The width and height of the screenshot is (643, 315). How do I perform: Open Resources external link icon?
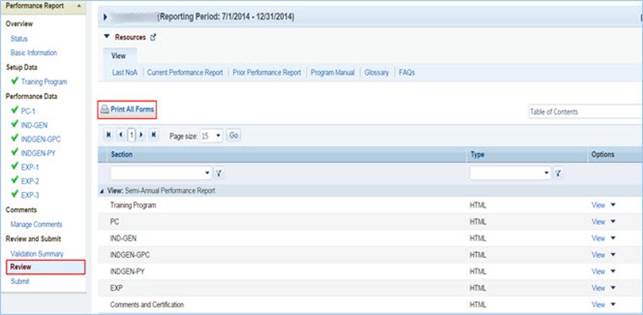pos(153,37)
